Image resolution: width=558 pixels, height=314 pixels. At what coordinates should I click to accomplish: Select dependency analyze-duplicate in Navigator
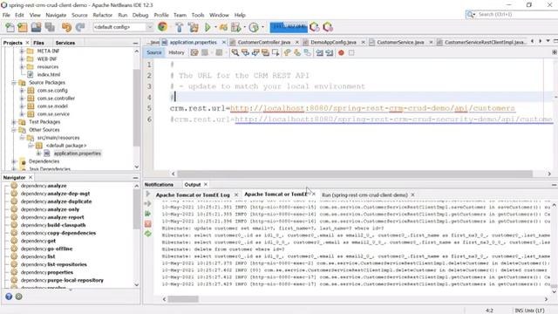(x=56, y=201)
